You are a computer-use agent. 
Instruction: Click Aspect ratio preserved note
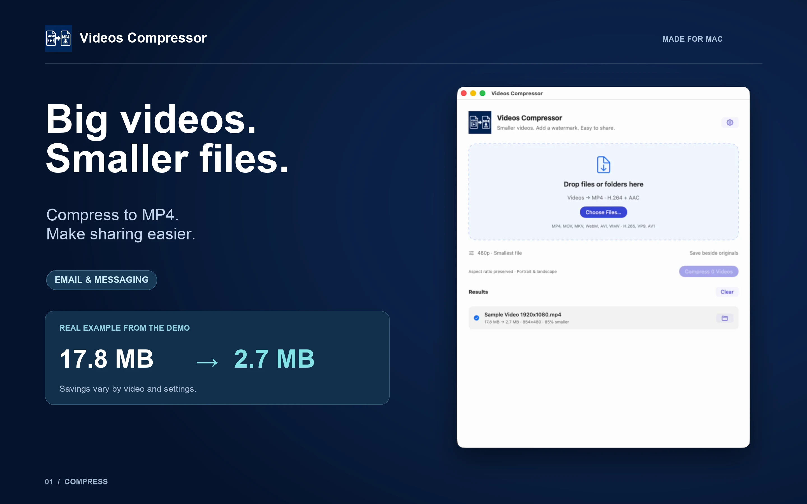click(x=513, y=272)
